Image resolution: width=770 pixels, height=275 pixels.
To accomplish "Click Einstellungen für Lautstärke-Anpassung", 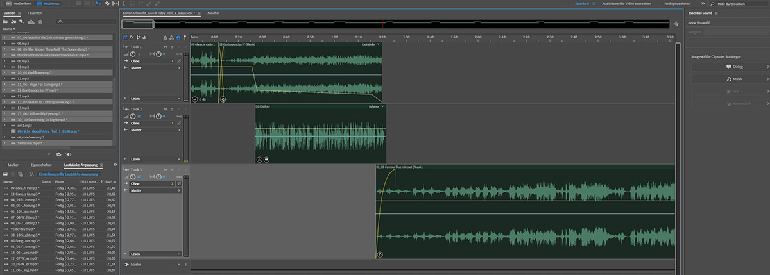I will [69, 174].
